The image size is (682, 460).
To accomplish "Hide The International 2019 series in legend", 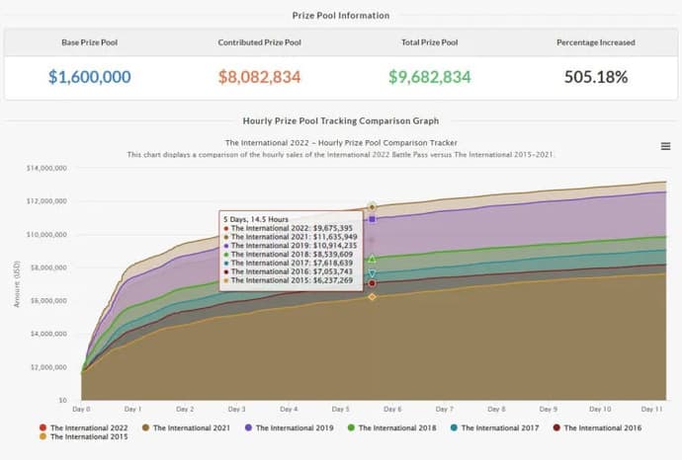I will tap(290, 427).
